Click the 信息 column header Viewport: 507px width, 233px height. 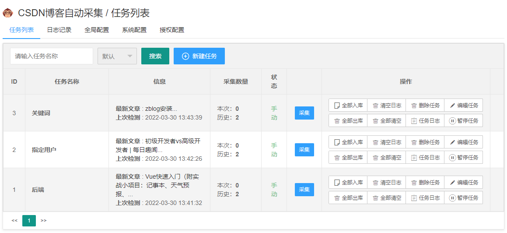(159, 81)
